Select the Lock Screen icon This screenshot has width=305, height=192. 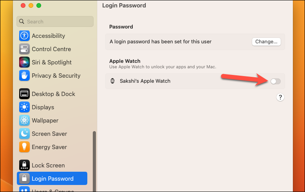point(24,165)
